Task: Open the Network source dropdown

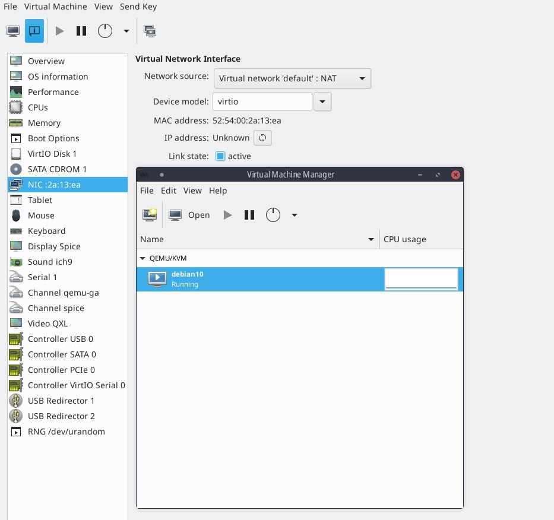Action: click(x=292, y=78)
